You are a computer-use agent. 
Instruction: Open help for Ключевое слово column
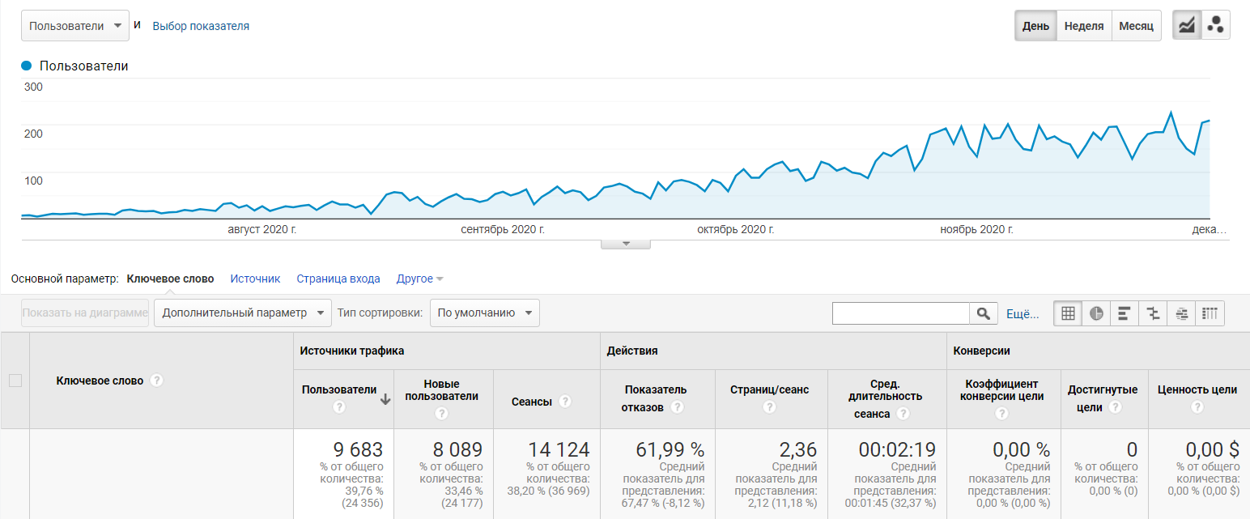coord(156,381)
